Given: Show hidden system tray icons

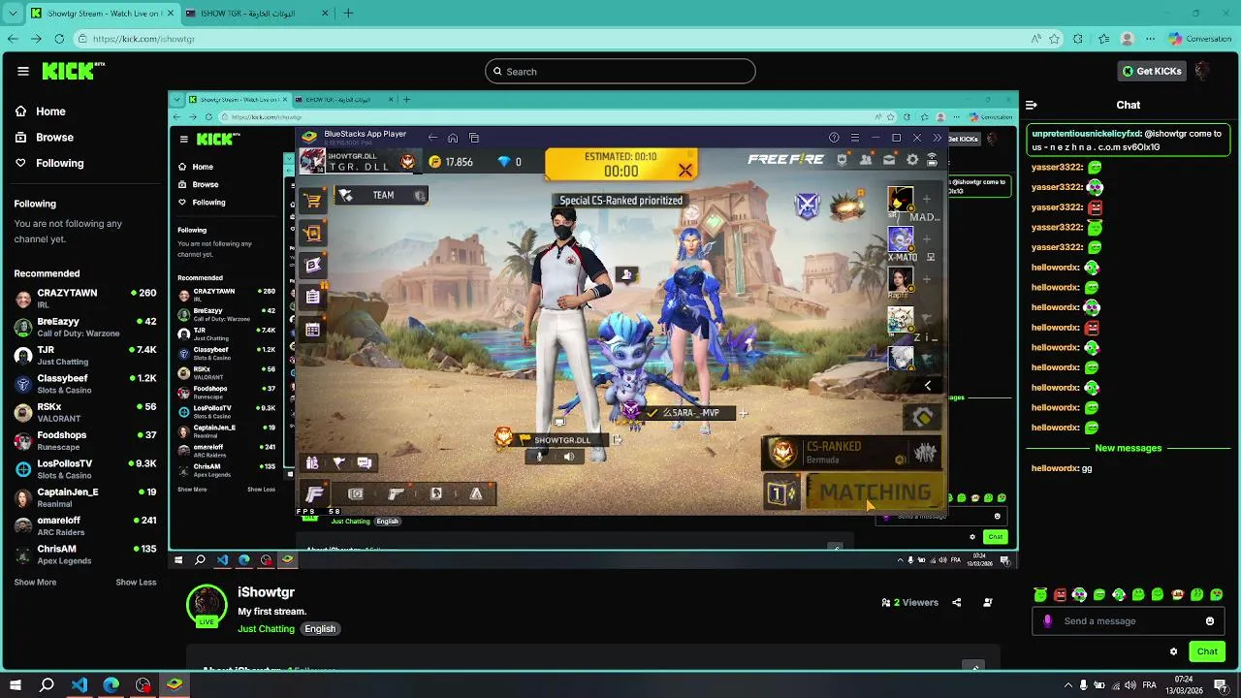Looking at the screenshot, I should (x=1068, y=684).
